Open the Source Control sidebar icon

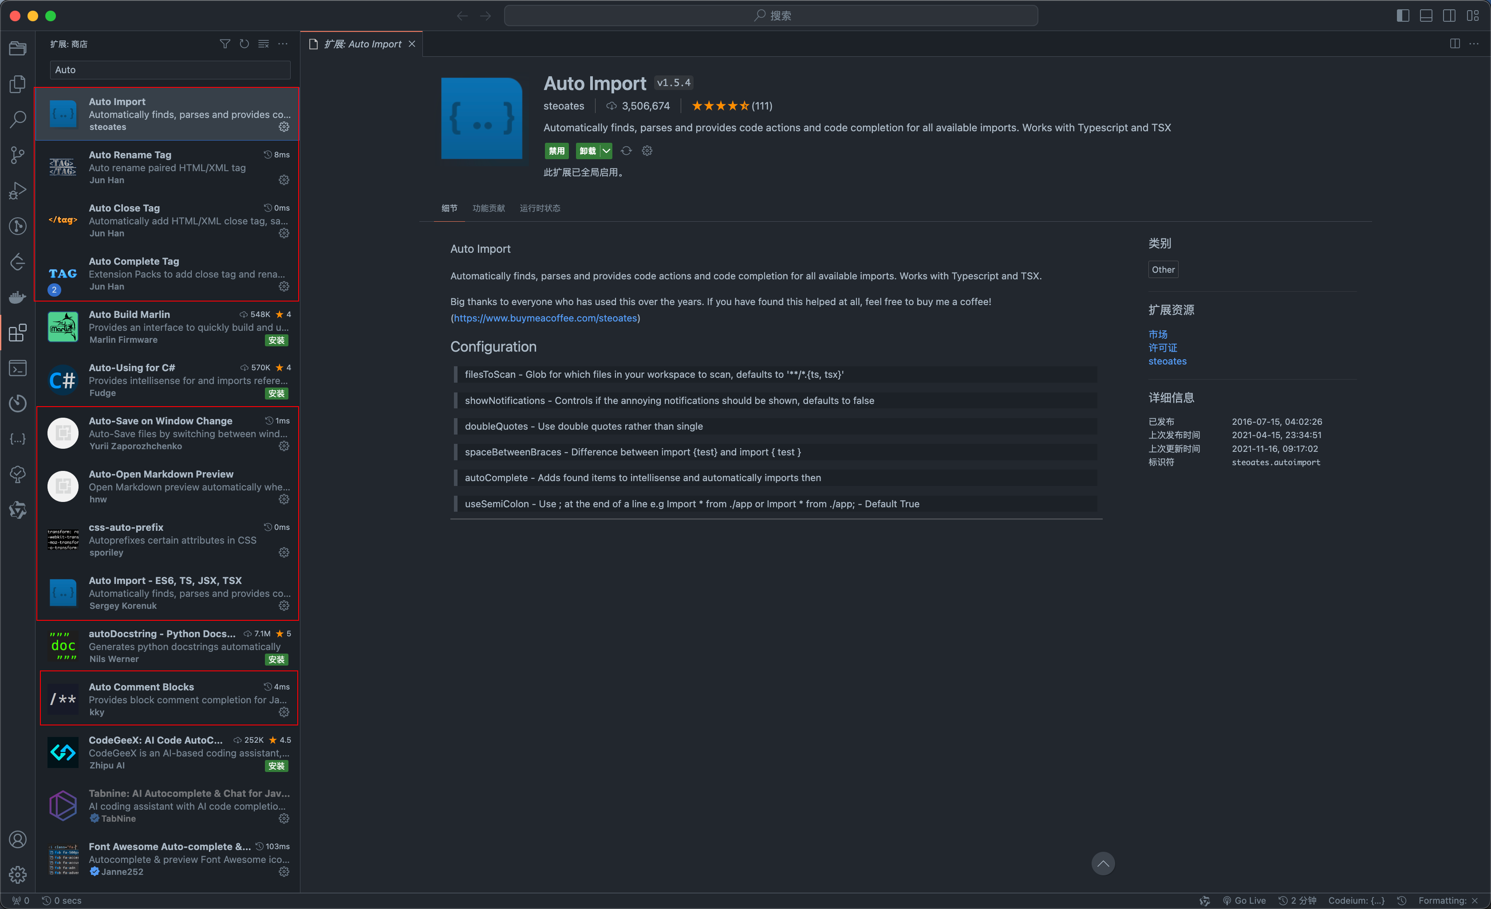click(x=18, y=155)
